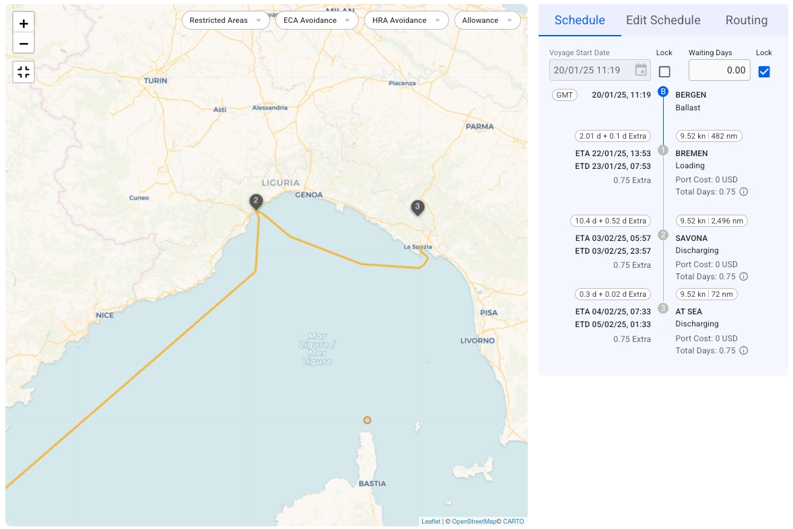
Task: Open the ECA Avoidance dropdown
Action: [316, 20]
